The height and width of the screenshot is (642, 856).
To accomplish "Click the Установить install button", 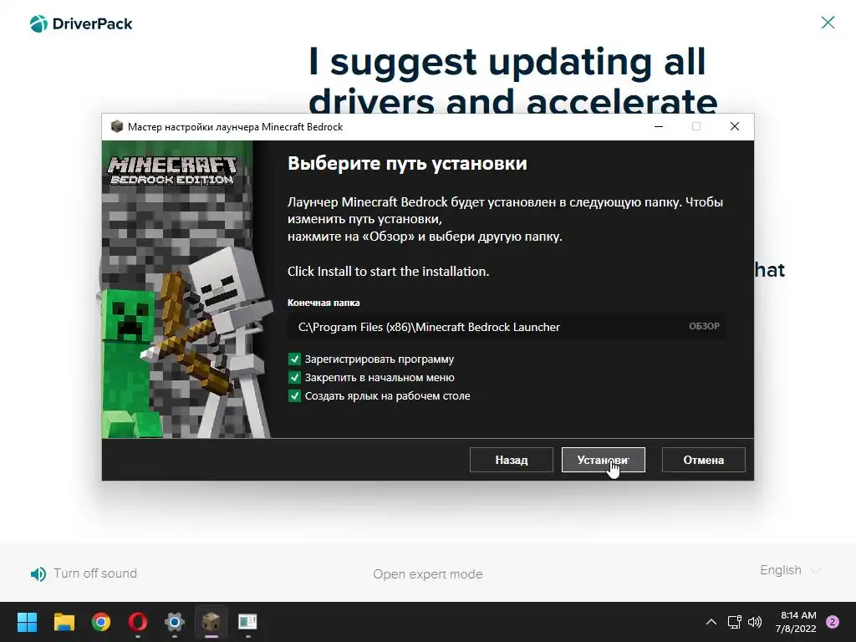I will pyautogui.click(x=603, y=460).
